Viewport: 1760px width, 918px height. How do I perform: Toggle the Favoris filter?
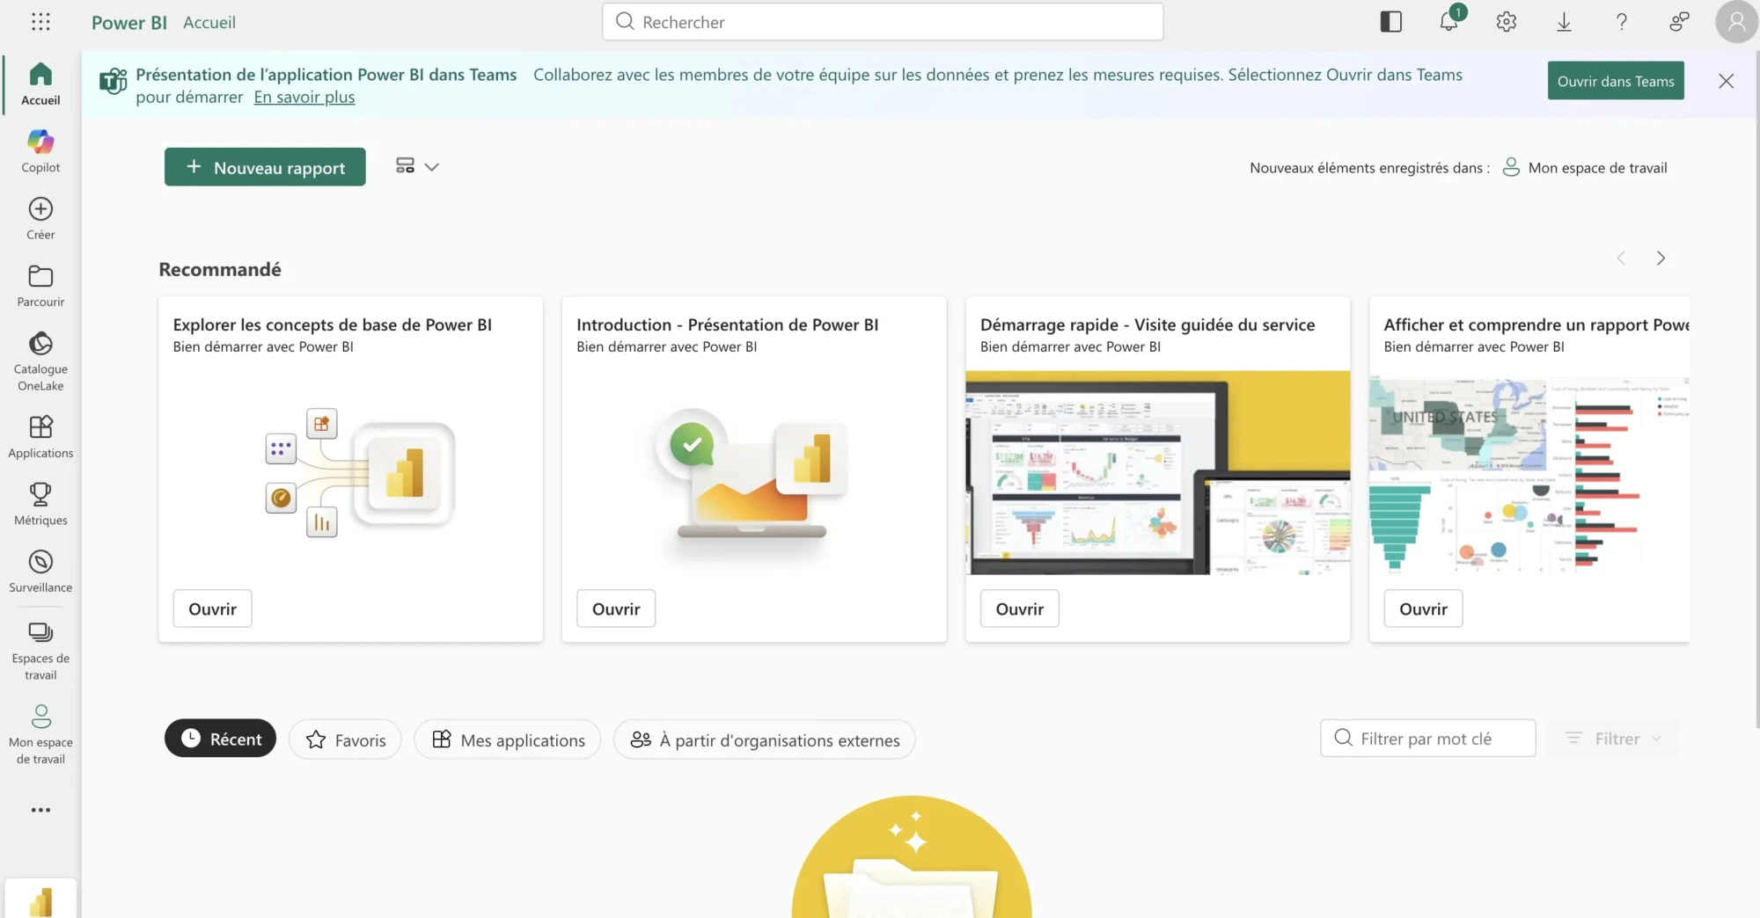(x=344, y=739)
